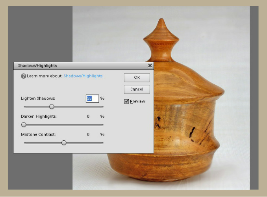Click the Lighten Shadows percentage input field
Screen dimensions: 267x197
(92, 98)
